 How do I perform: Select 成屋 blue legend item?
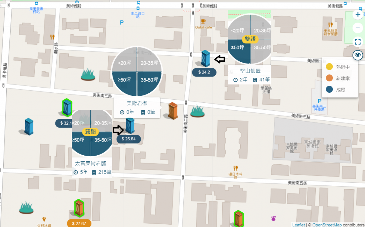(335, 89)
